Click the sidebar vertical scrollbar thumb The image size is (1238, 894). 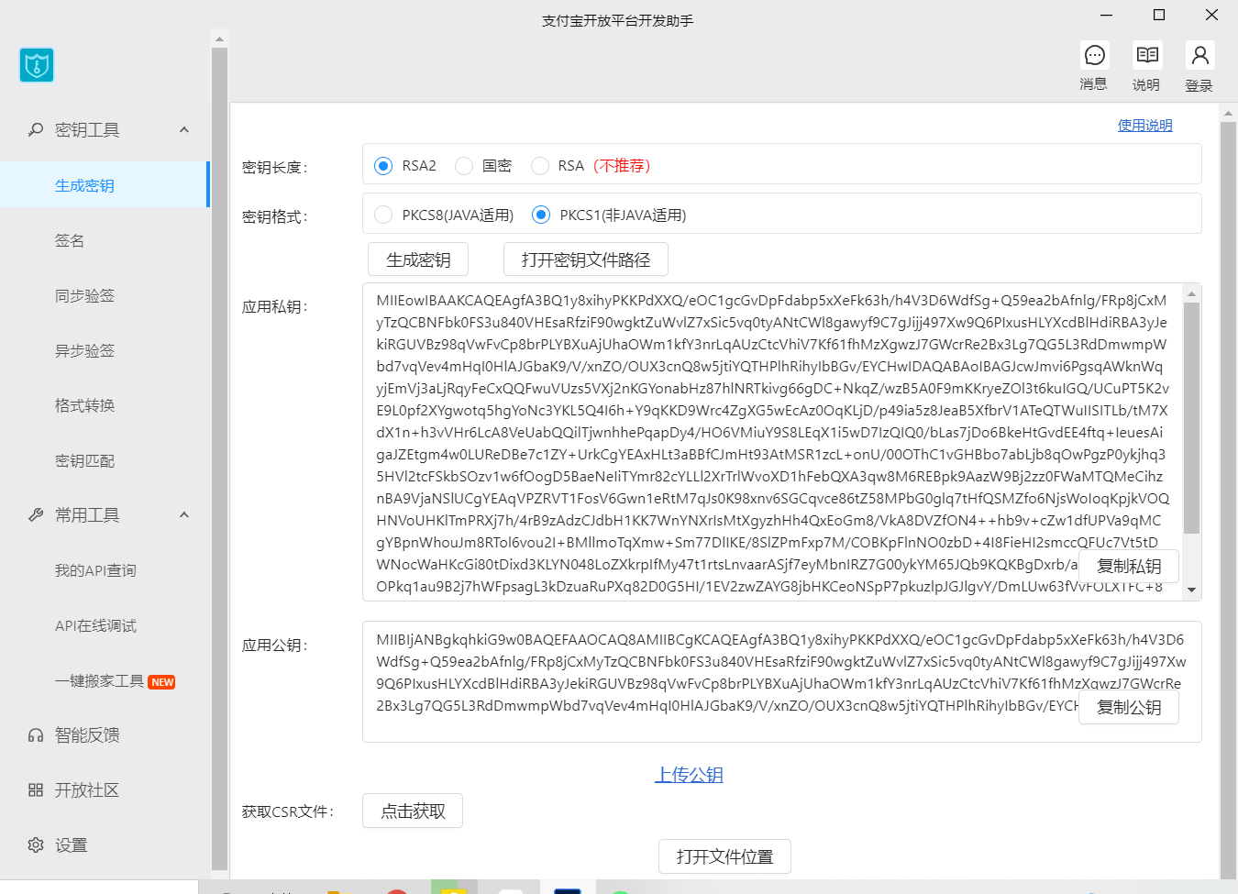point(219,458)
